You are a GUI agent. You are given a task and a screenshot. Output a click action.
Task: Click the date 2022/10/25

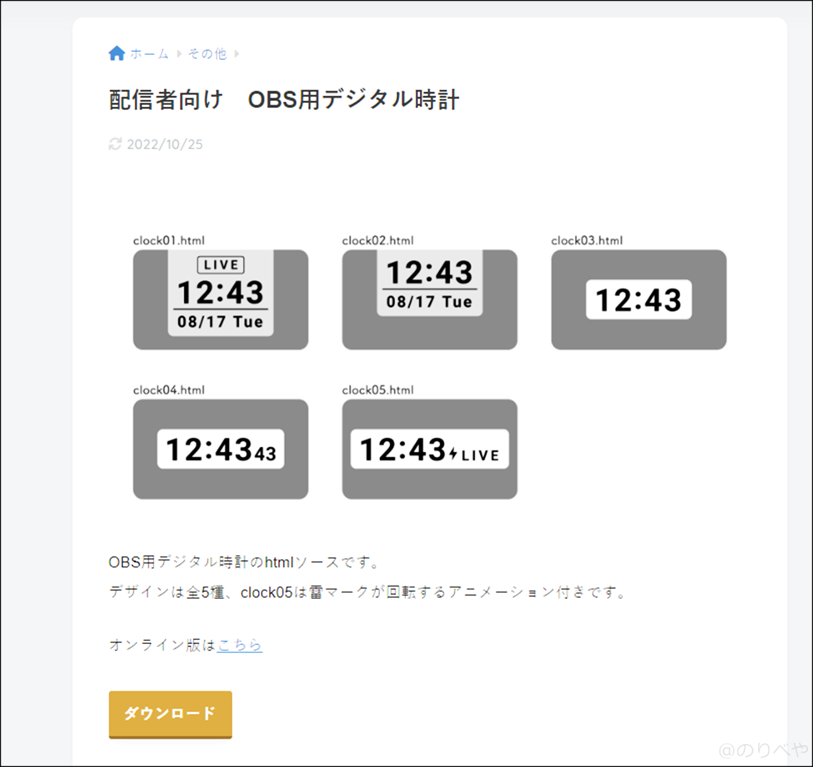pos(164,144)
